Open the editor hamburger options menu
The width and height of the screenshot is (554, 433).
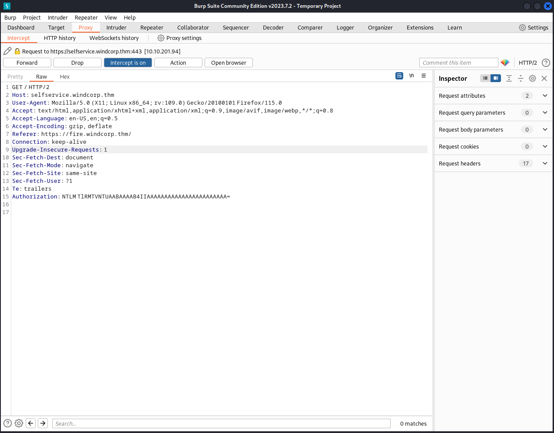coord(424,76)
